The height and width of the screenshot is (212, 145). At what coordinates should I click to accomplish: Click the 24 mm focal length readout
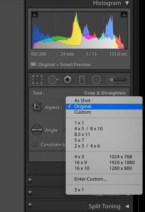pyautogui.click(x=67, y=54)
